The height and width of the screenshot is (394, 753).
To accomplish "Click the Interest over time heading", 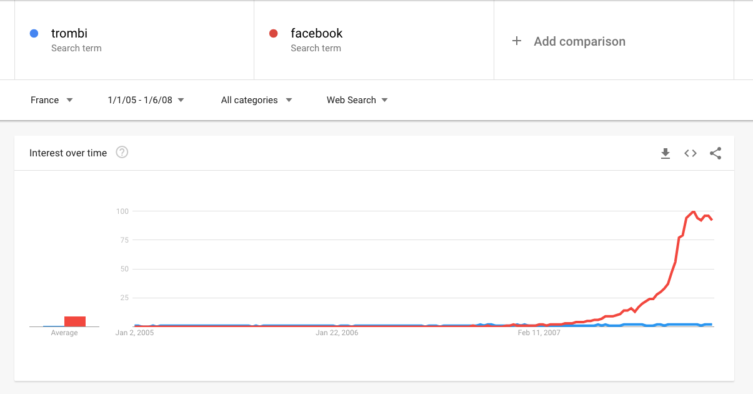I will point(68,153).
